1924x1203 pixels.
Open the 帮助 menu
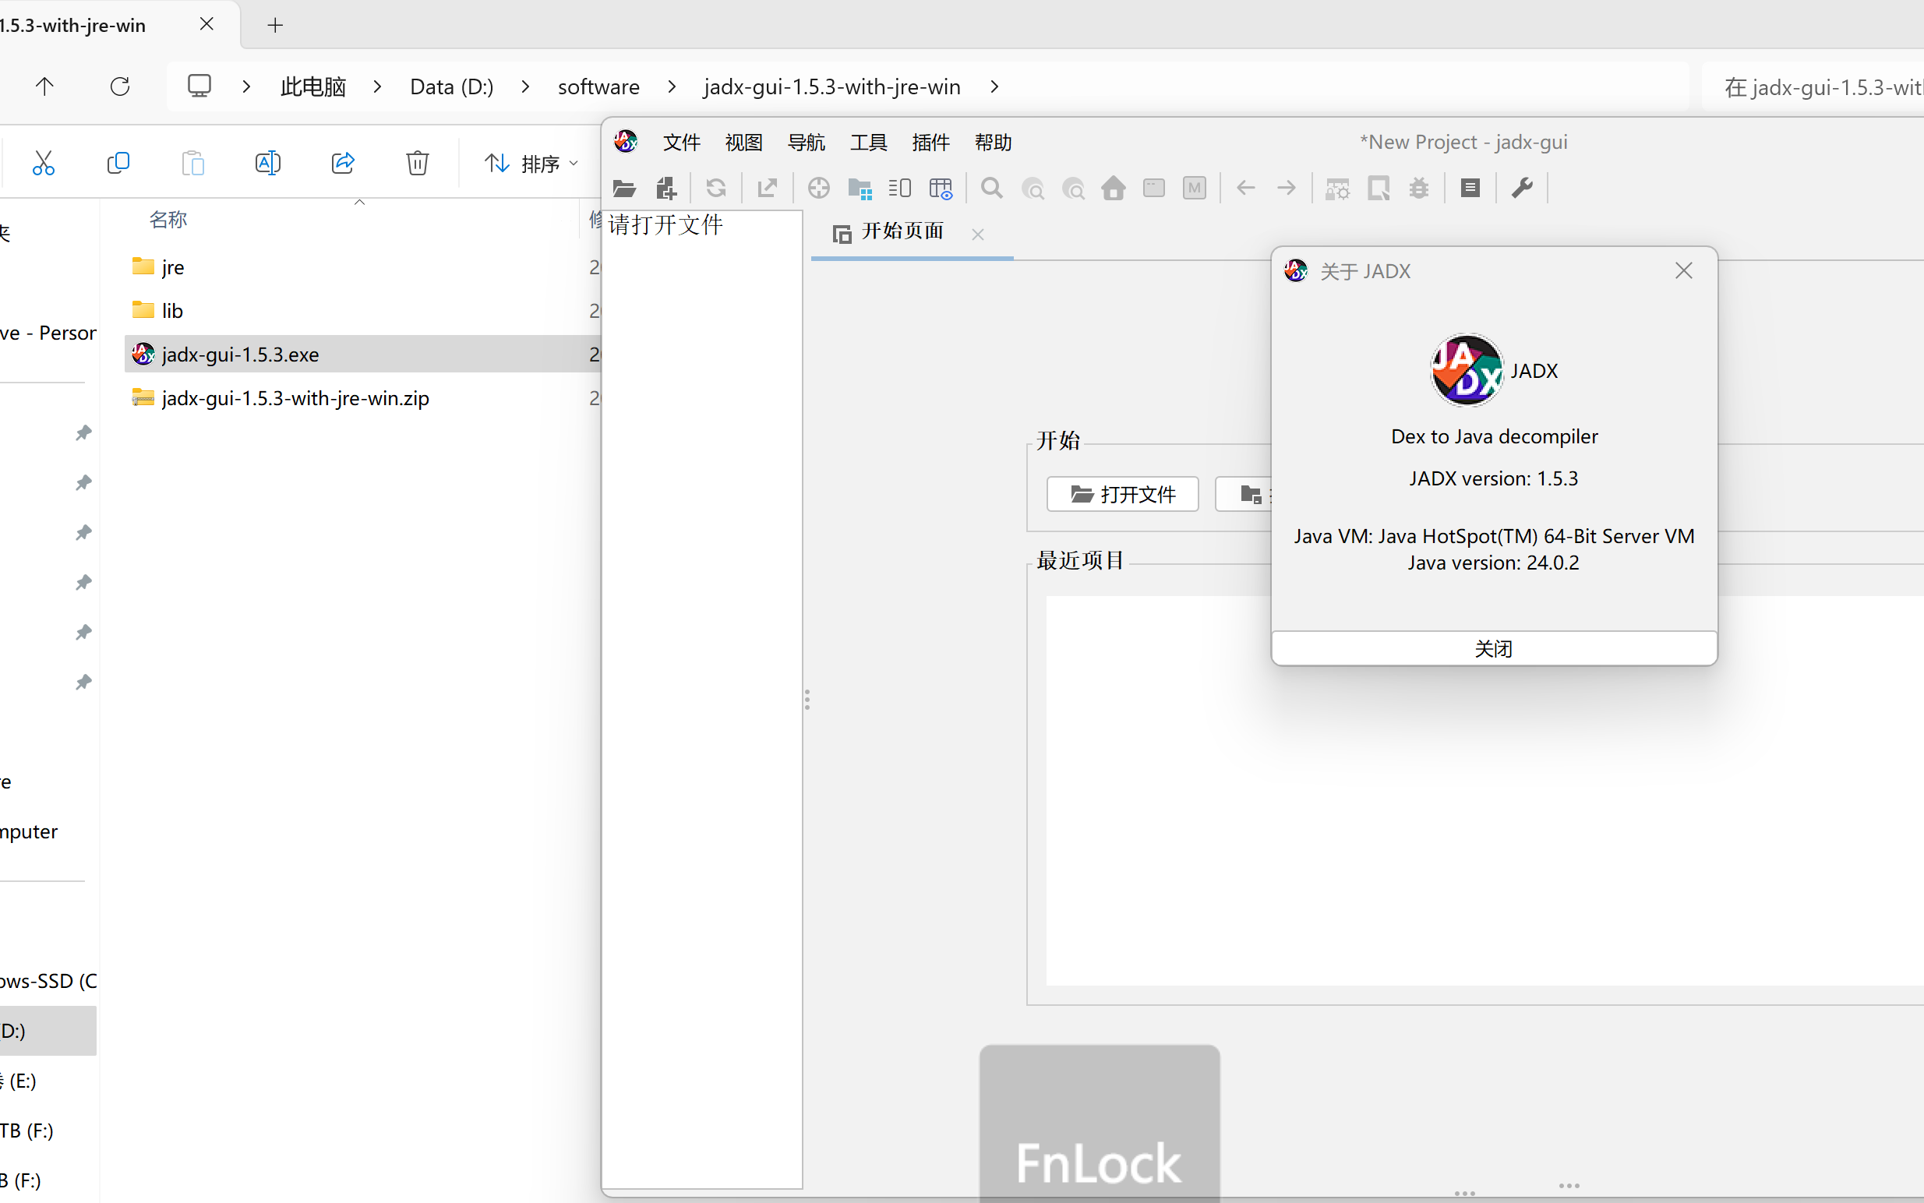click(x=992, y=143)
